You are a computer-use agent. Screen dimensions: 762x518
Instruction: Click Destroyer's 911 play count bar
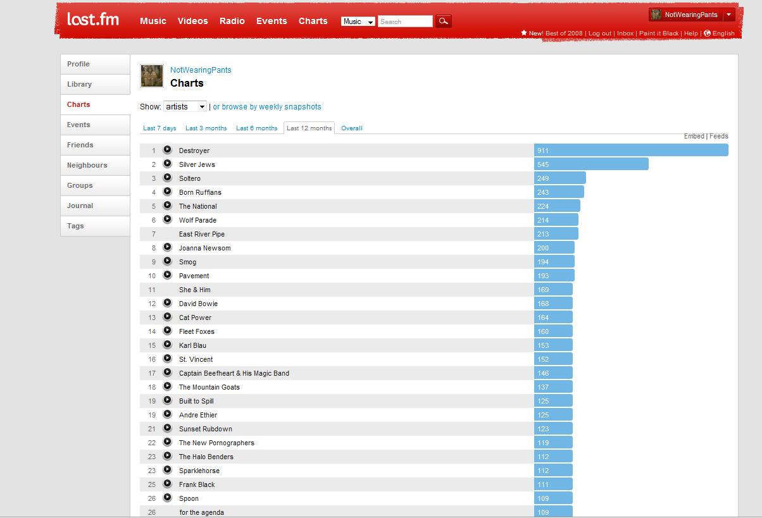pyautogui.click(x=630, y=150)
